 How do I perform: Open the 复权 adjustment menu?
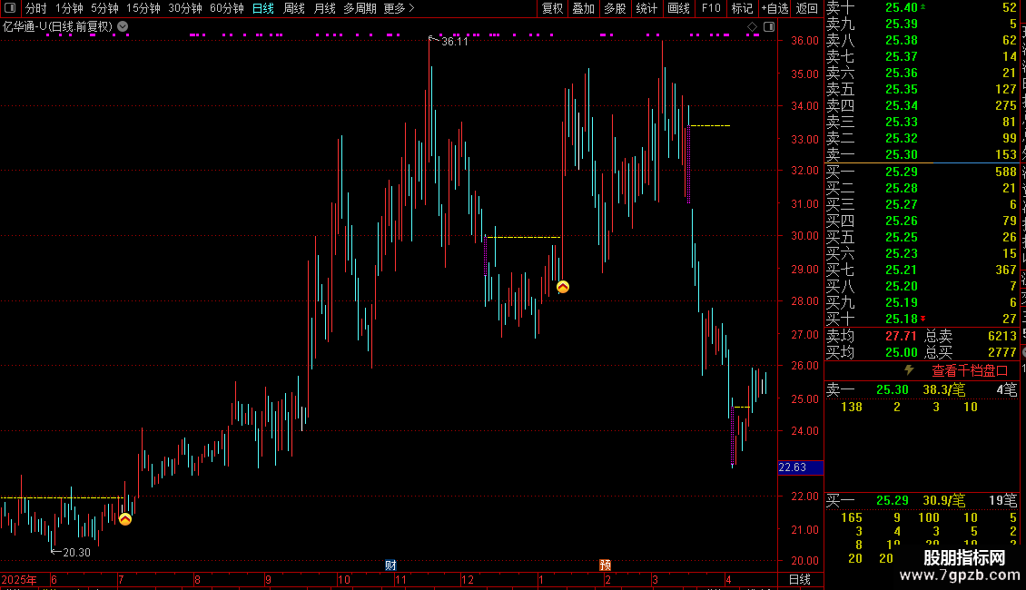(552, 8)
